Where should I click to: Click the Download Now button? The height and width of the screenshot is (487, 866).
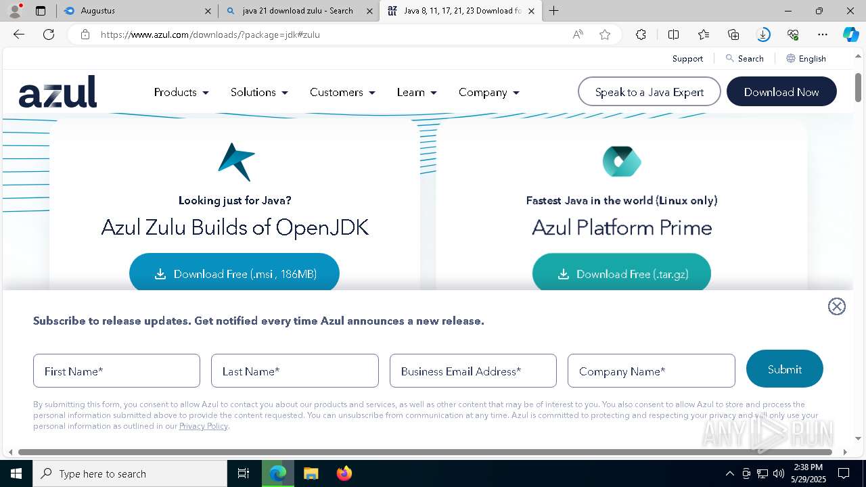click(781, 92)
